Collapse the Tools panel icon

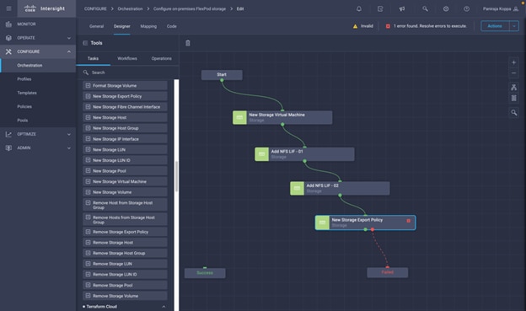[x=85, y=43]
